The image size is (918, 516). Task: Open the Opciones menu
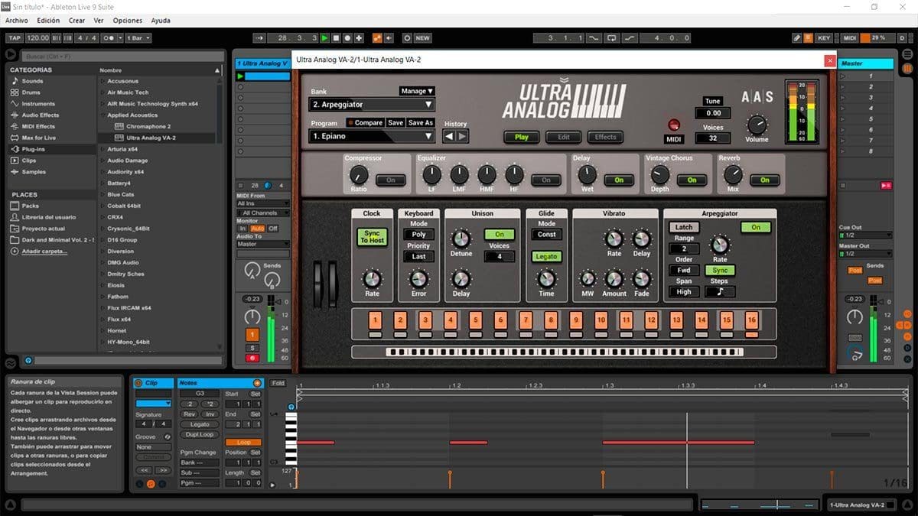click(128, 21)
